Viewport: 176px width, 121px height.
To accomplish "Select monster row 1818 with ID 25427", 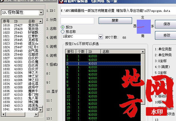I will 20,25.
